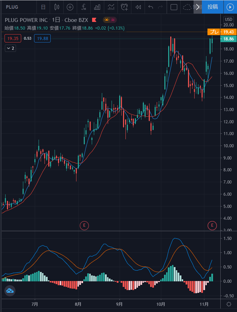
Task: Redo the last chart action
Action: pyautogui.click(x=160, y=7)
